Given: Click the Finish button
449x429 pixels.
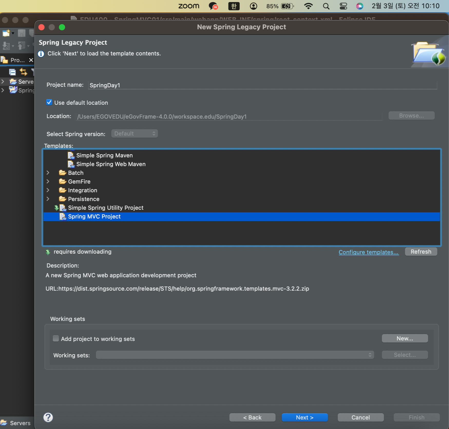Looking at the screenshot, I should [417, 417].
